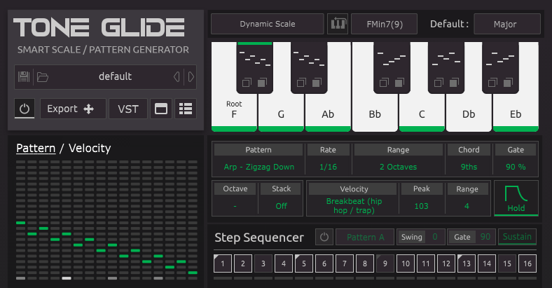
Task: Click the window view icon beside VST
Action: (x=162, y=109)
